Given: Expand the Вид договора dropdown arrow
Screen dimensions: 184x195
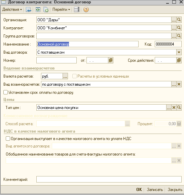Looking at the screenshot, I should click(179, 52).
